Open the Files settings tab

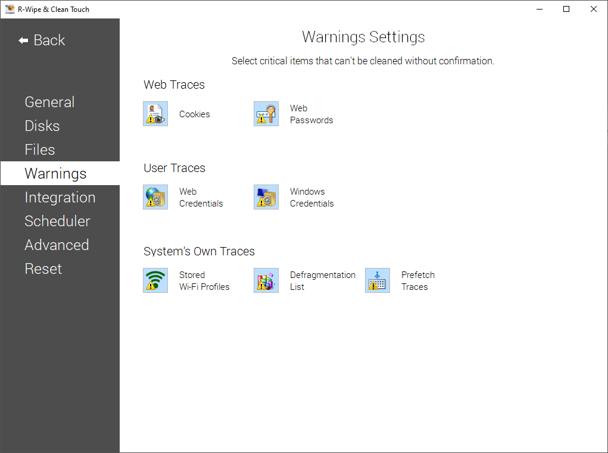pos(60,149)
